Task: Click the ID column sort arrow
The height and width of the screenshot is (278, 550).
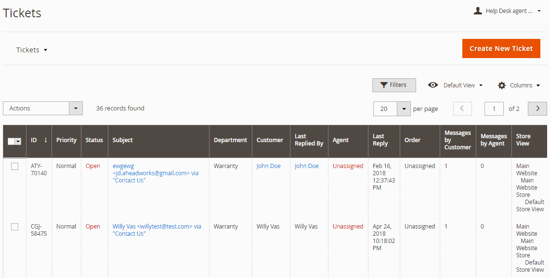Action: coord(46,140)
